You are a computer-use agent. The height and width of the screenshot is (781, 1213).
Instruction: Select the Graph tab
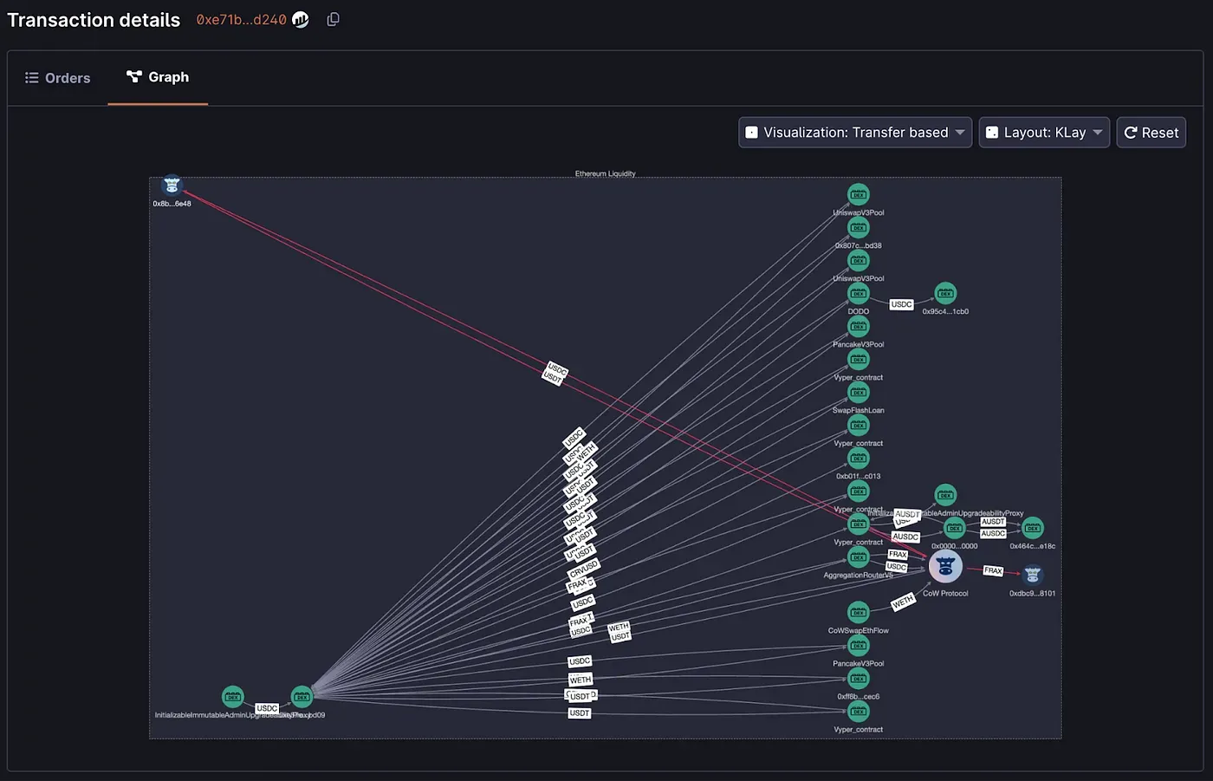(158, 77)
